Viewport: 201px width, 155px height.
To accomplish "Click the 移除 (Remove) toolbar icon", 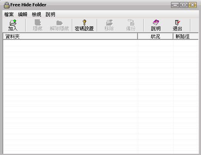I will click(109, 23).
